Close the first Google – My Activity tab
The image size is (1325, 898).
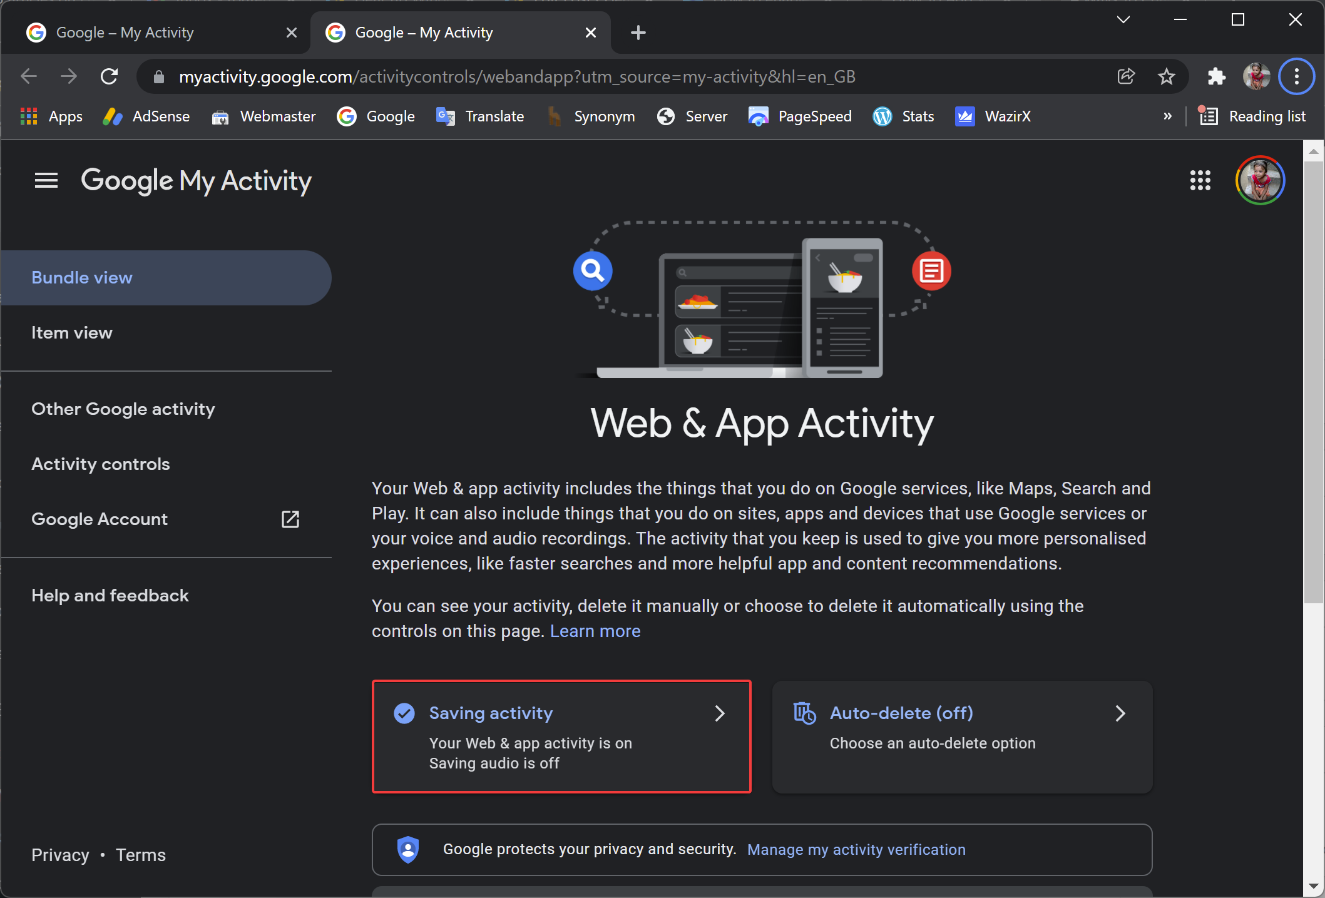291,33
